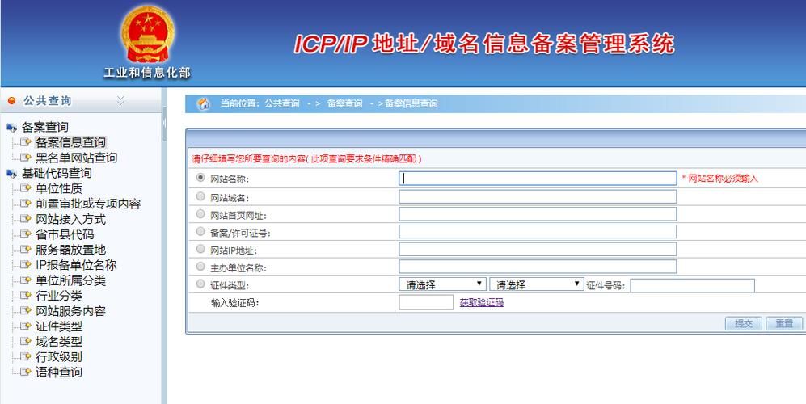Select the 网站首页网址 radio button

[x=200, y=214]
